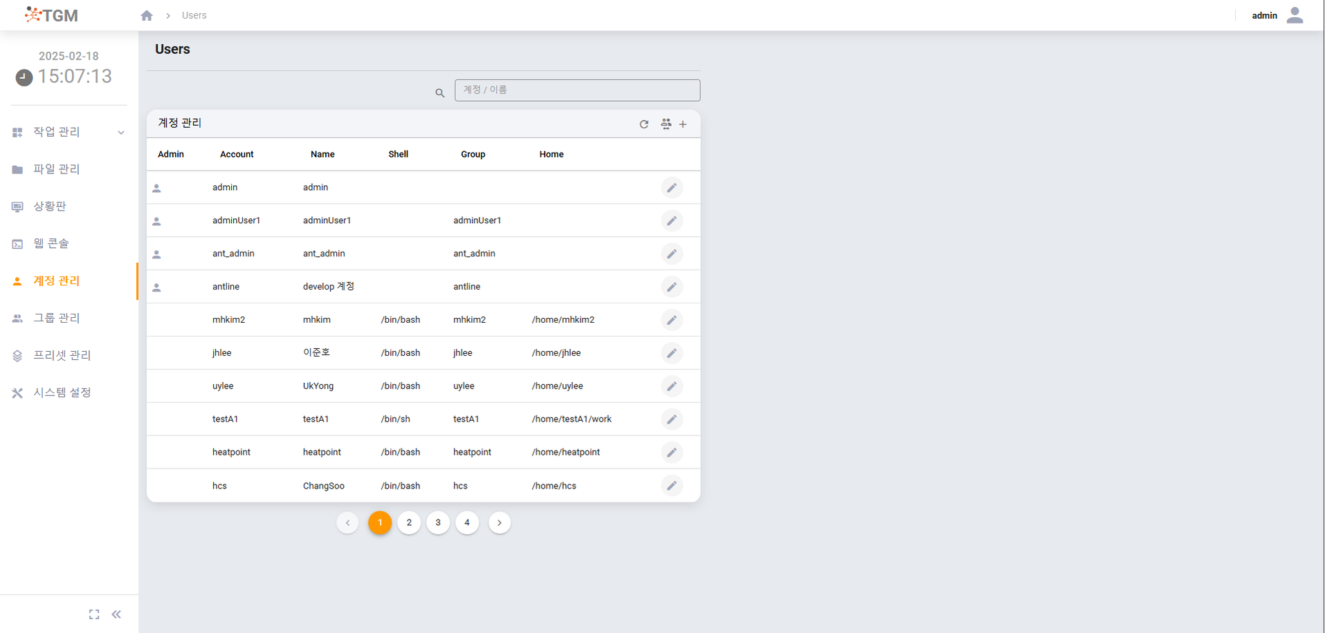Jump to page 4 of users
The width and height of the screenshot is (1325, 633).
click(x=467, y=523)
